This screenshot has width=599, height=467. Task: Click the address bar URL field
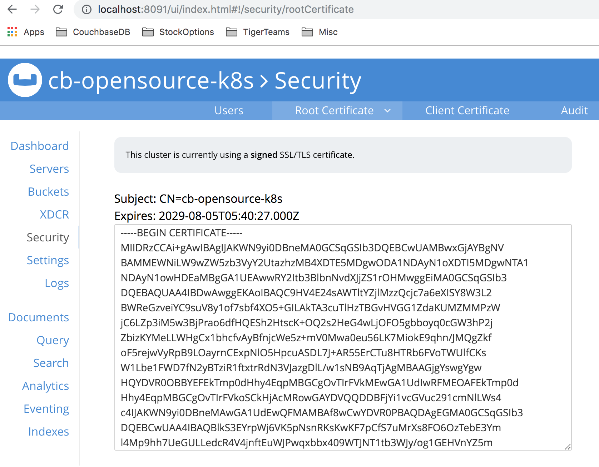[336, 9]
